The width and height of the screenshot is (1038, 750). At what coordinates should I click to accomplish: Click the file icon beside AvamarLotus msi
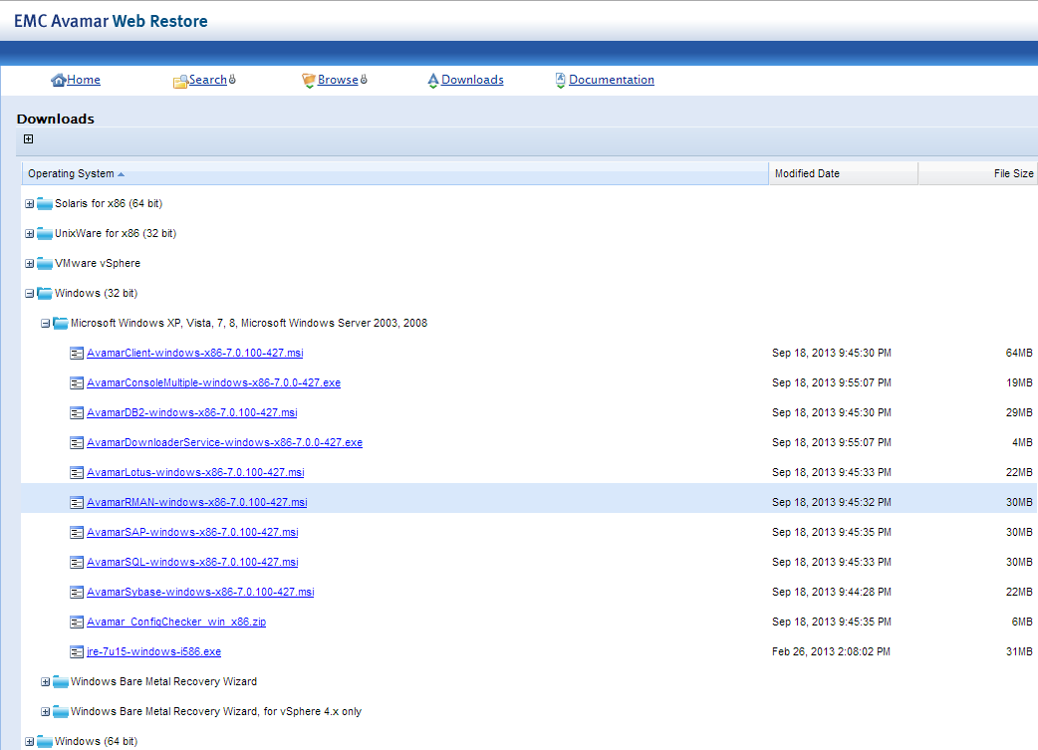[x=77, y=472]
